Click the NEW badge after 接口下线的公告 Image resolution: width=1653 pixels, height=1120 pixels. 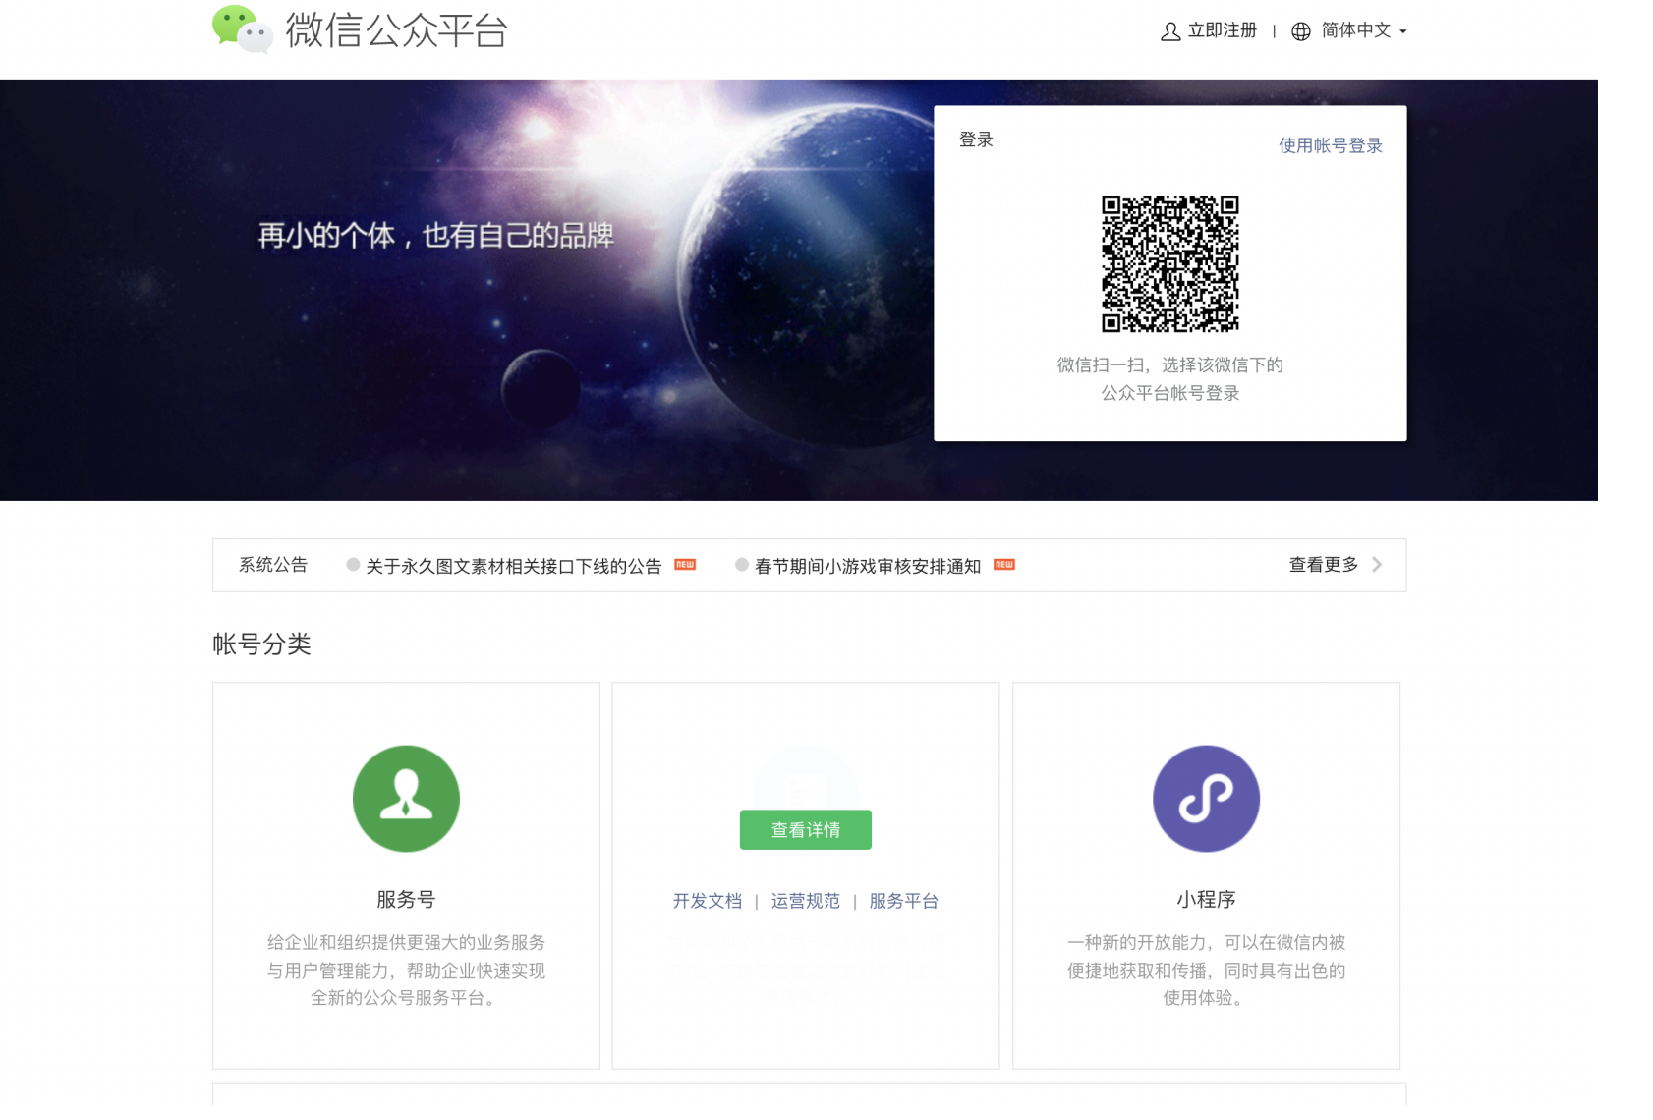(685, 564)
